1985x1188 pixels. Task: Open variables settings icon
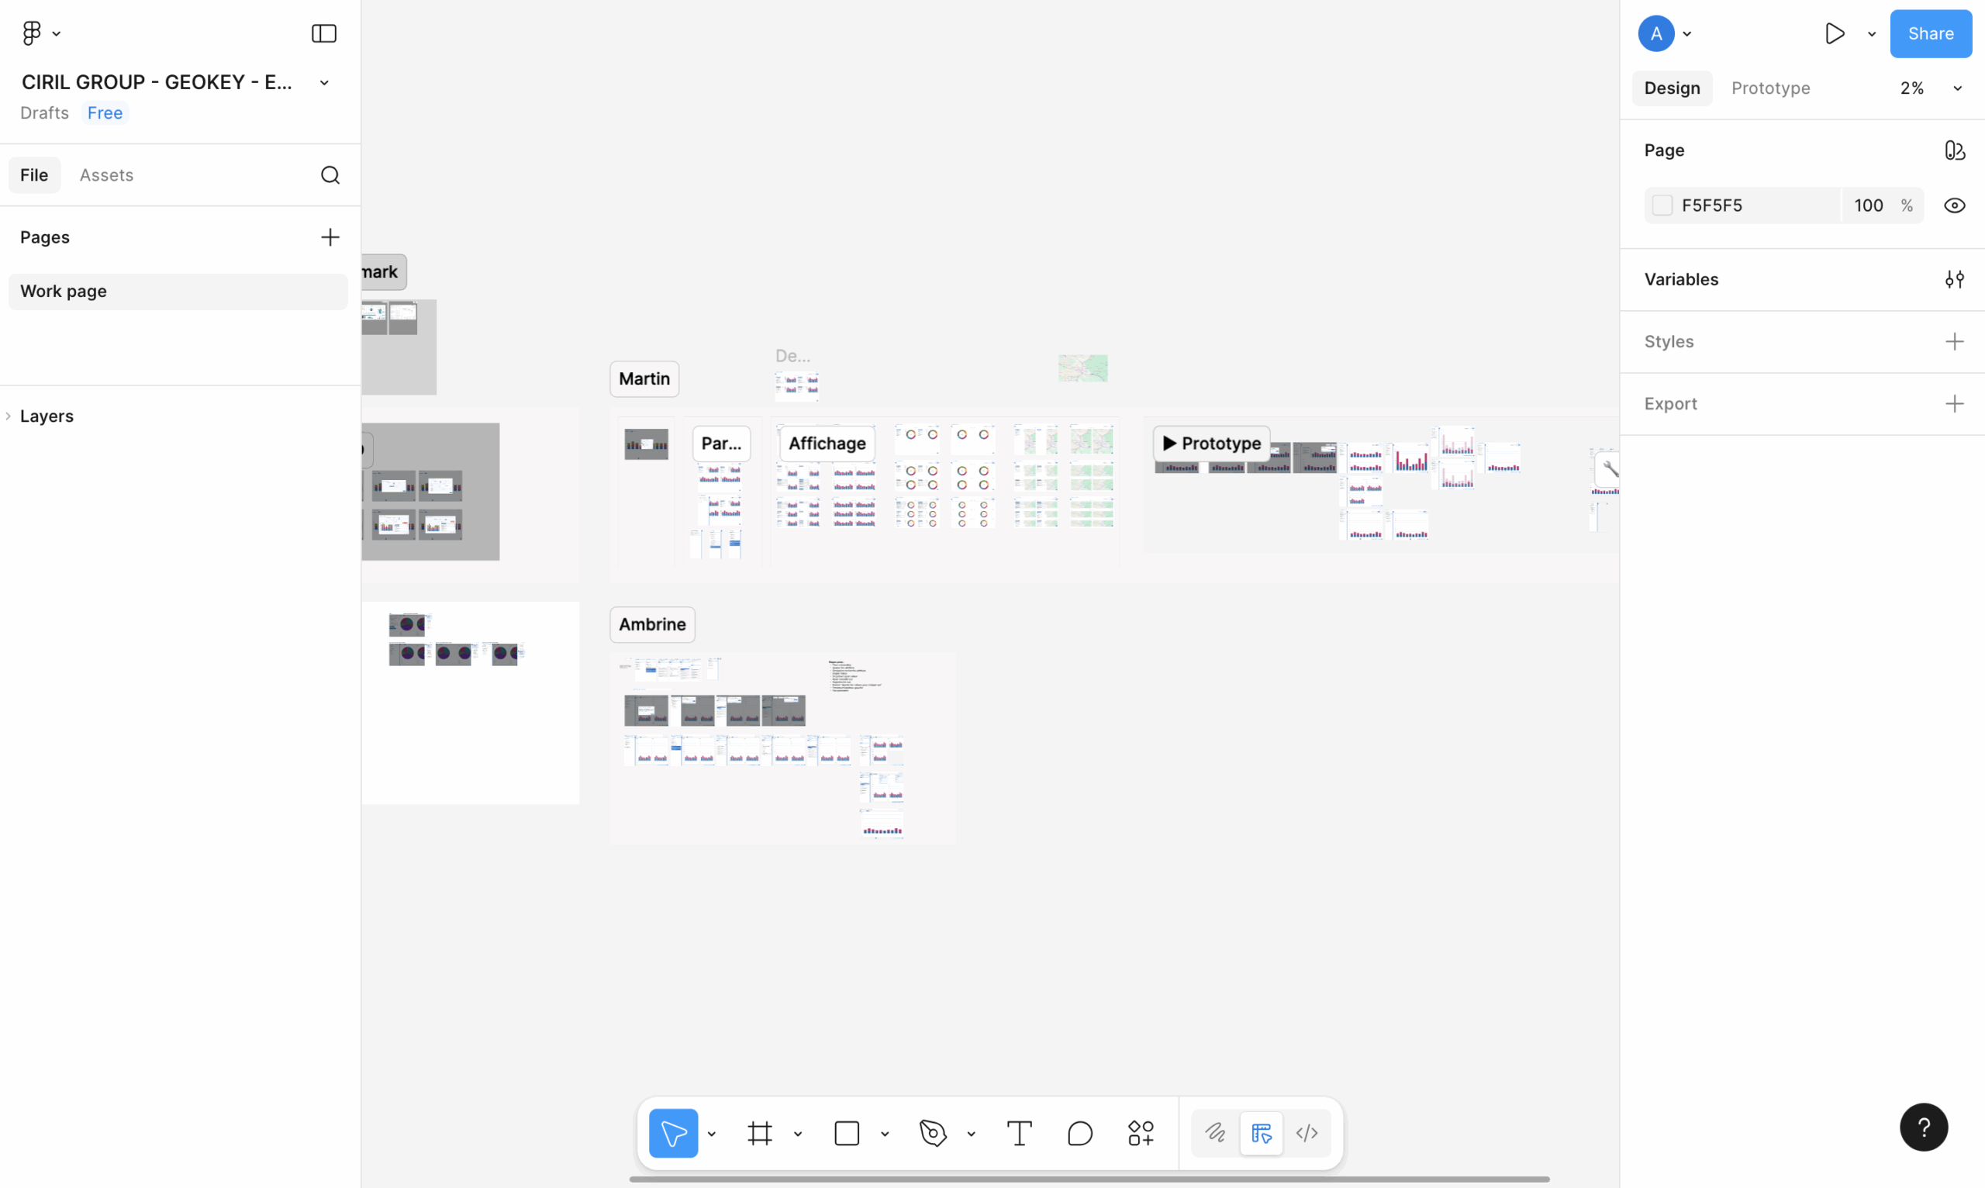point(1954,279)
